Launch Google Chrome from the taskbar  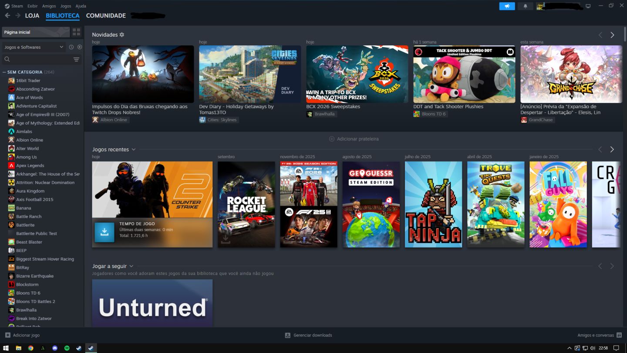30,348
